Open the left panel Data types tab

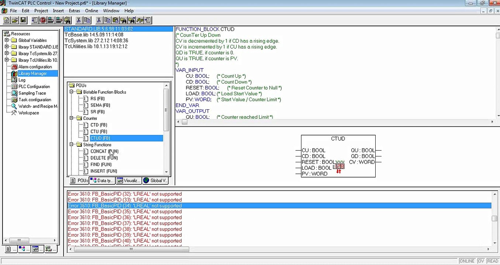24,249
